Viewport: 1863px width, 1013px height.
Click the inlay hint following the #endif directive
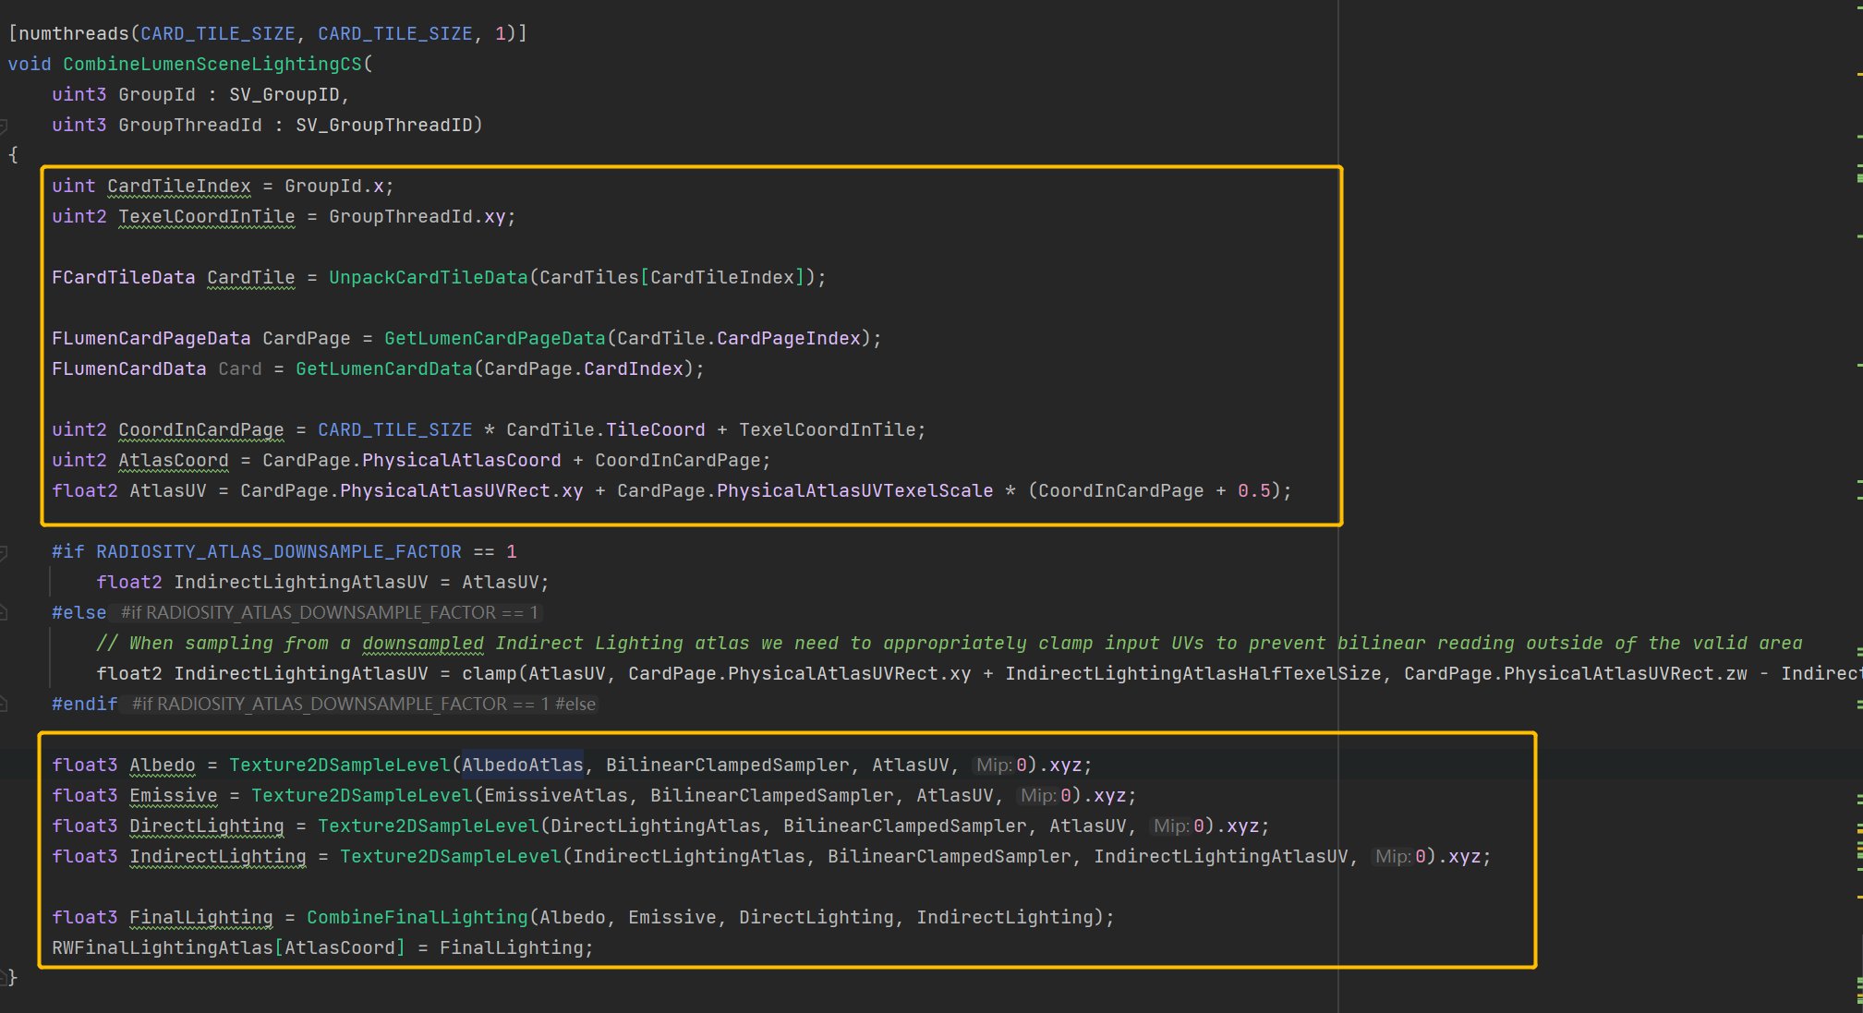pyautogui.click(x=363, y=705)
